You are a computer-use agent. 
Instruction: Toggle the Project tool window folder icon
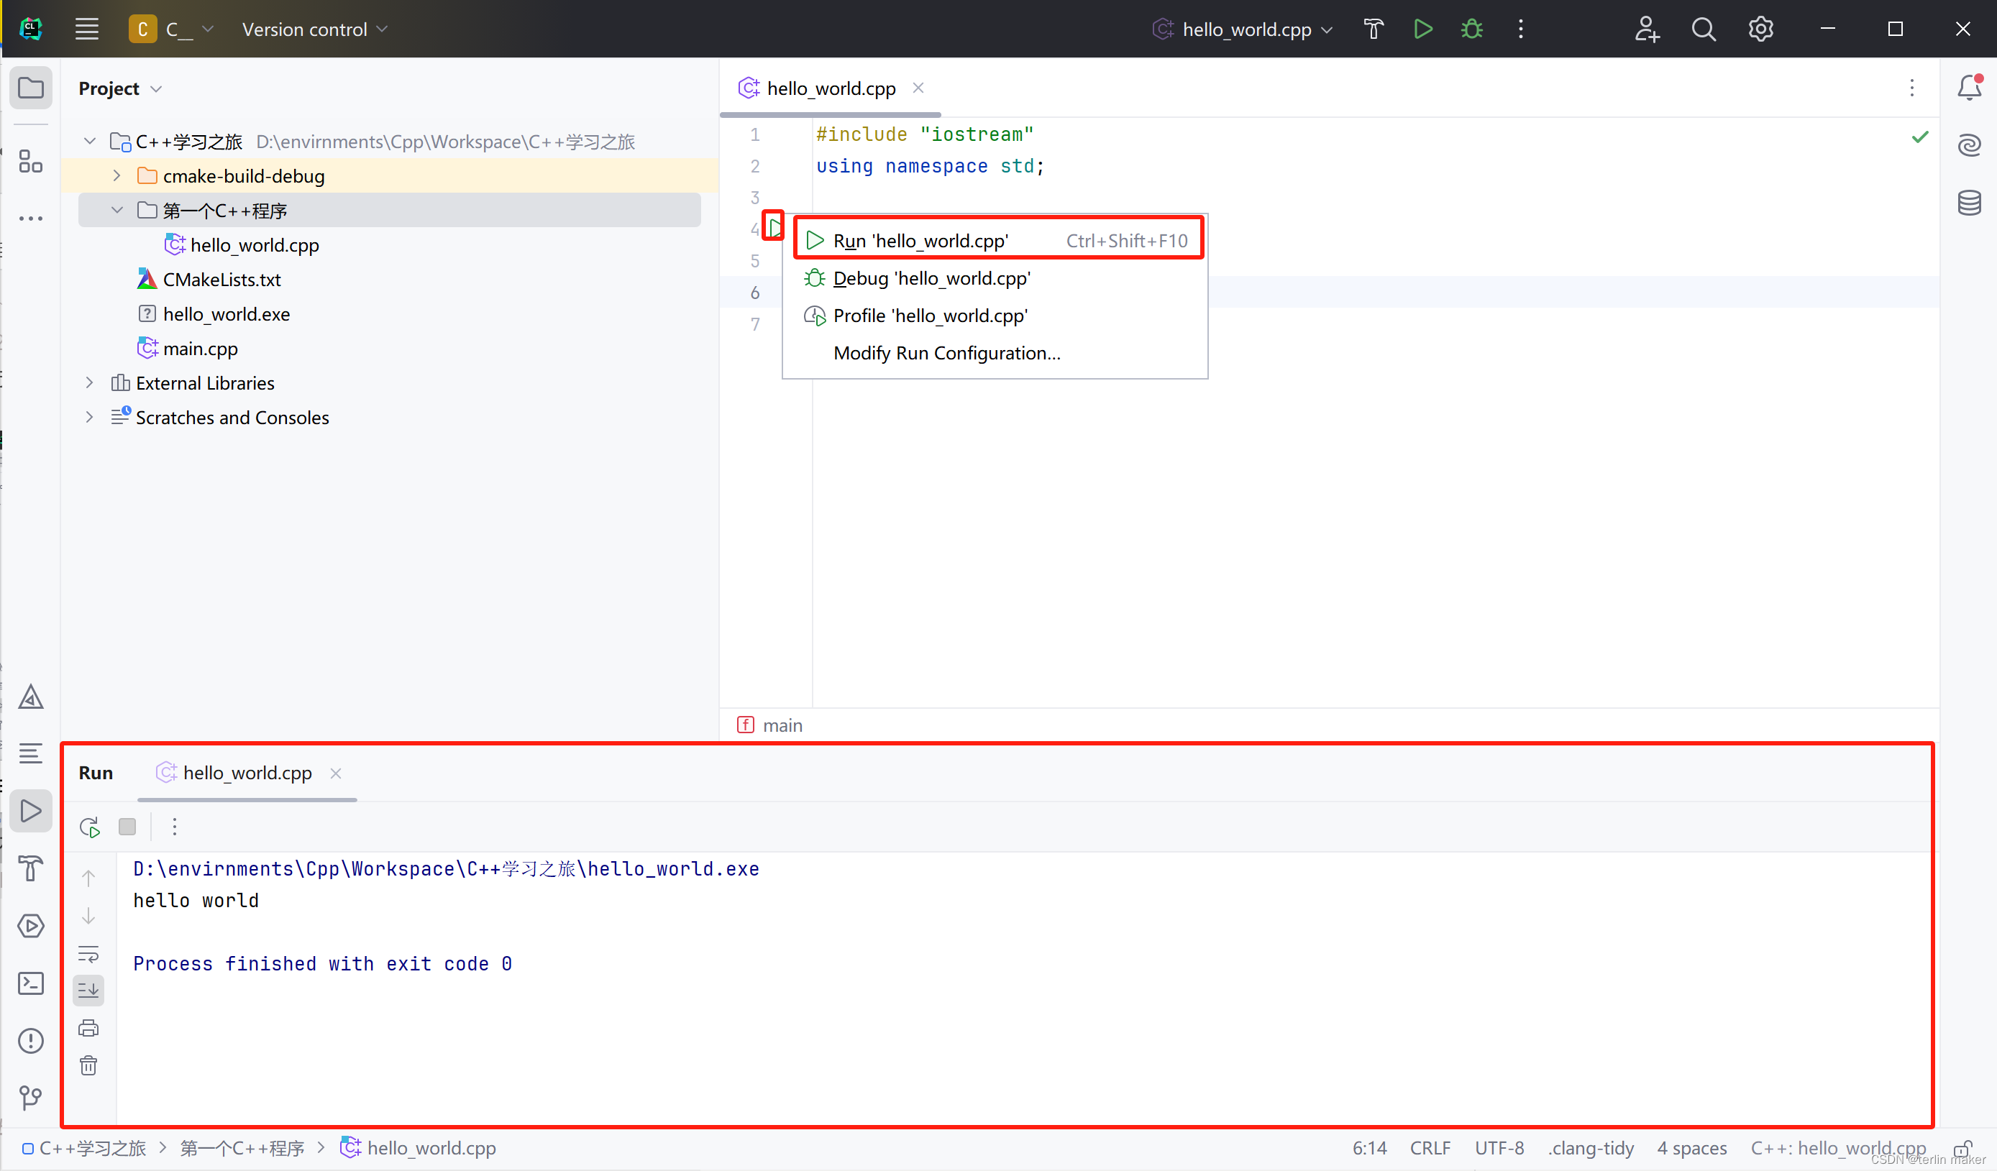30,87
